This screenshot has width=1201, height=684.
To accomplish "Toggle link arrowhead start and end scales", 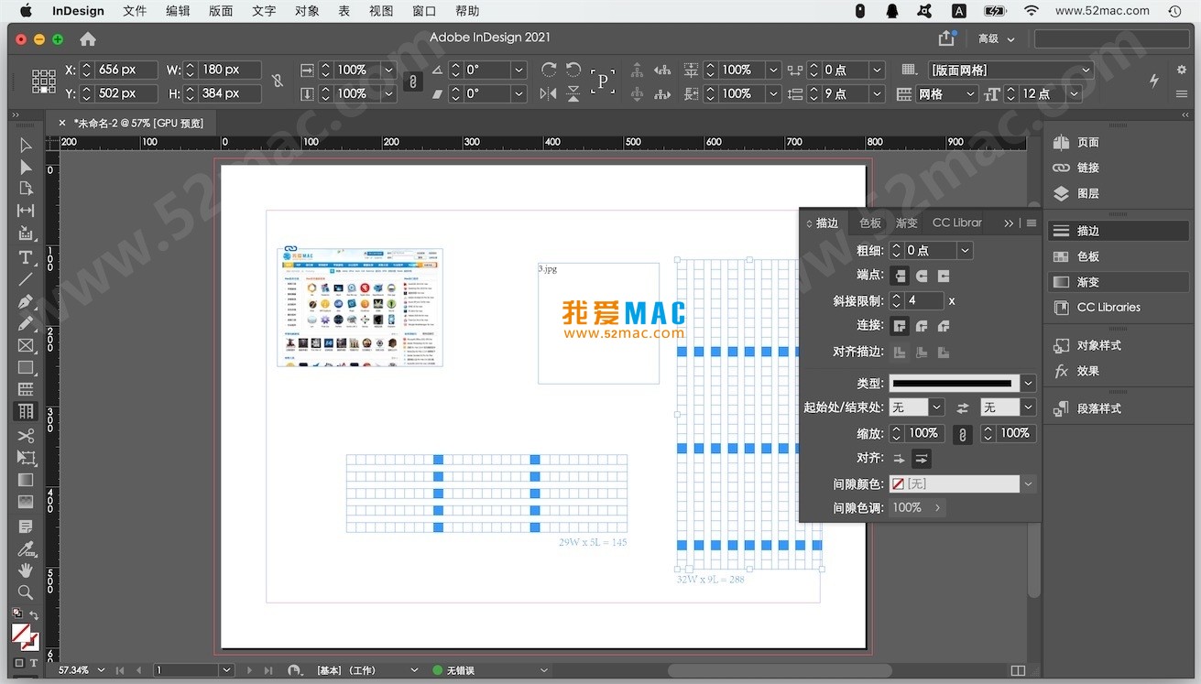I will (x=962, y=435).
